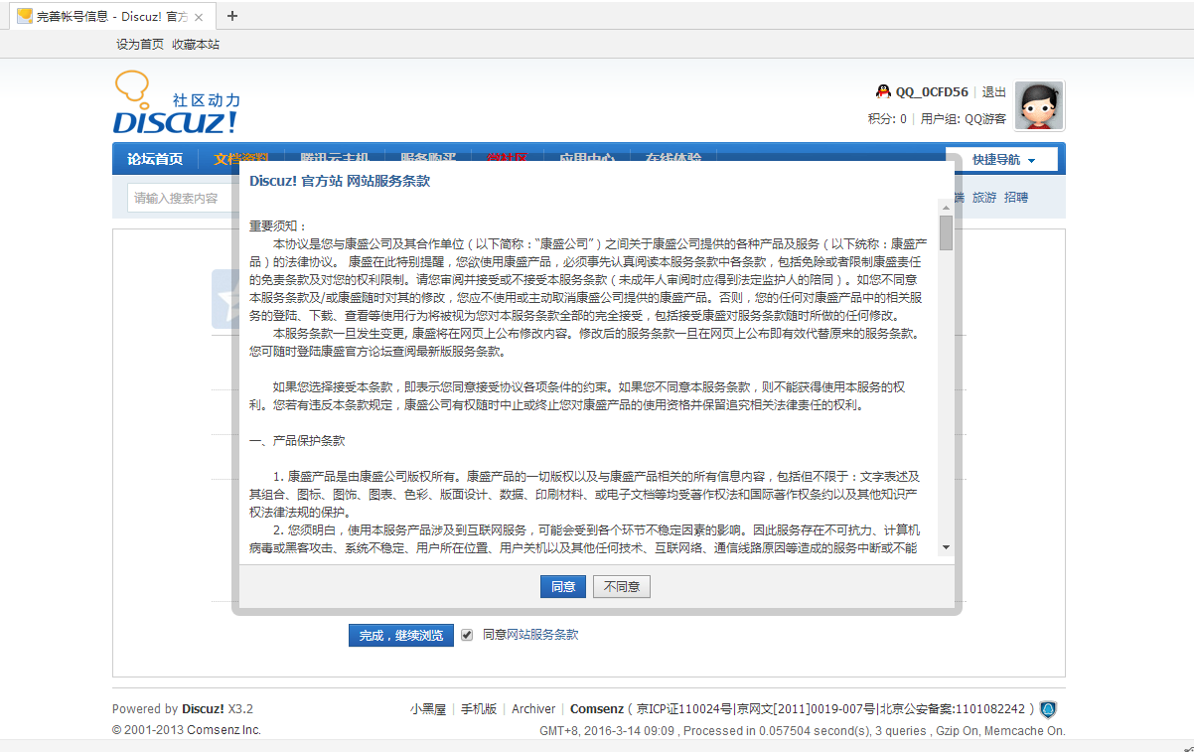Click the QQ penguin icon
Image resolution: width=1194 pixels, height=752 pixels.
click(883, 91)
